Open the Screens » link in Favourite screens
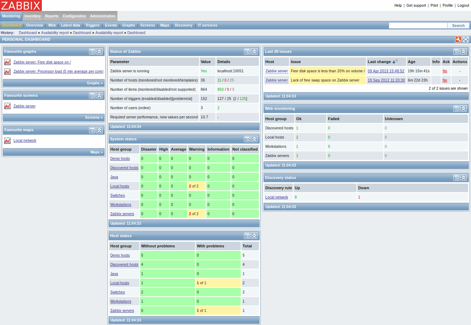Image resolution: width=471 pixels, height=325 pixels. [94, 117]
